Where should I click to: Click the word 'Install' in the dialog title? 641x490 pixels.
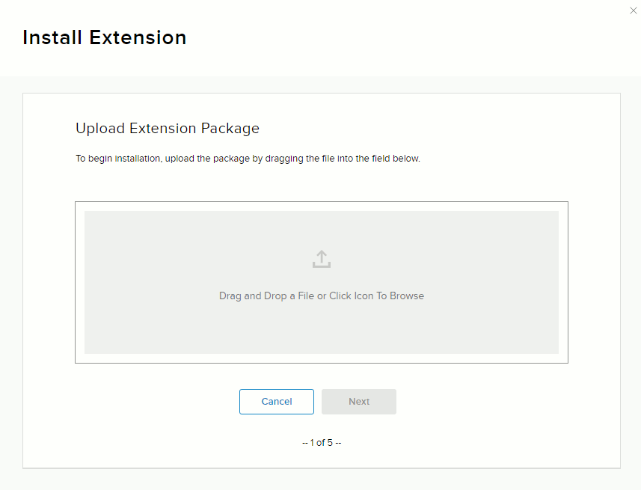click(52, 37)
